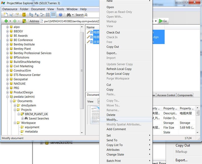Open the address bar dropdown arrow next to Go
Viewport: 202px width, 164px height.
[156, 21]
